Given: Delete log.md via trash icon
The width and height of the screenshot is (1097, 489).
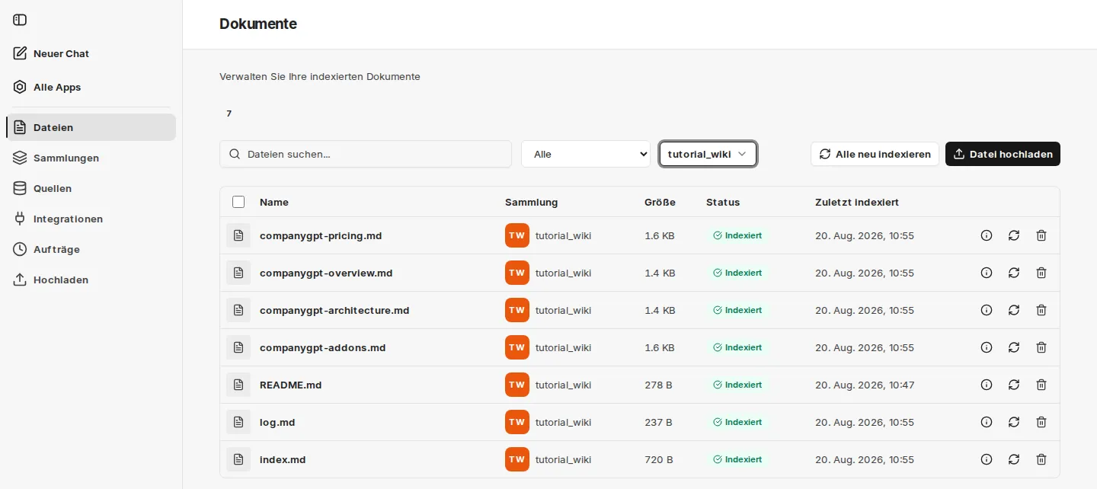Looking at the screenshot, I should coord(1041,422).
